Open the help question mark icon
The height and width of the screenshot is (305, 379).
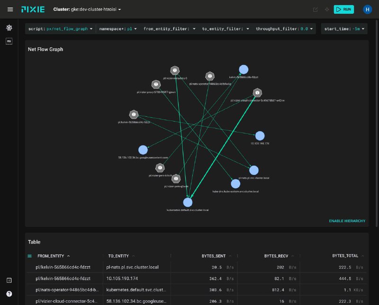coord(9,294)
